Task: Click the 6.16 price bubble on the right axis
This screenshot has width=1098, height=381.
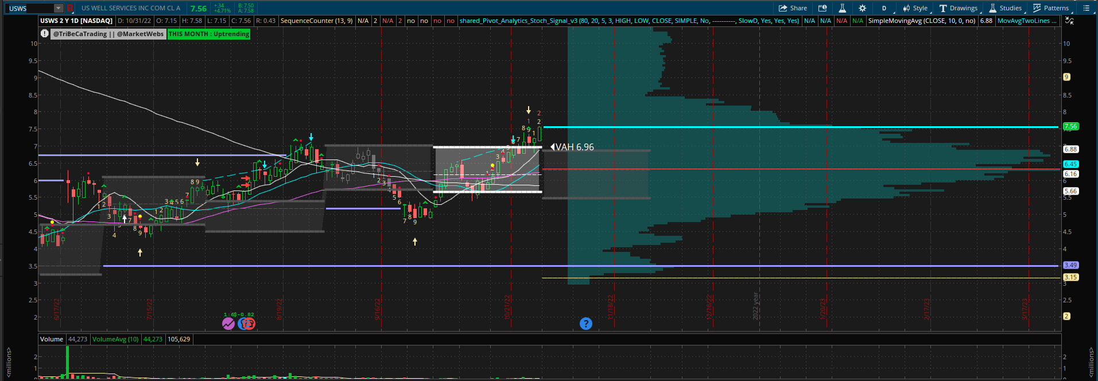Action: tap(1070, 174)
